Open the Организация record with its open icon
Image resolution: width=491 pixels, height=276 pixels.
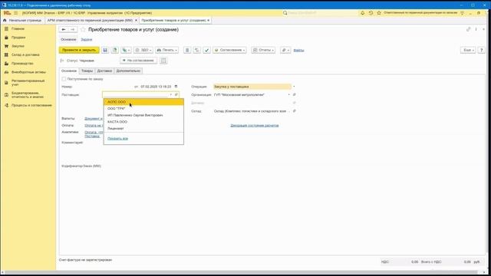295,94
